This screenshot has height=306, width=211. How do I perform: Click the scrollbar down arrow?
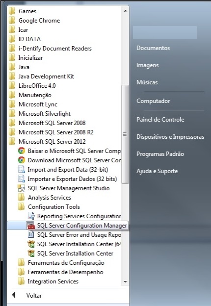(x=125, y=281)
